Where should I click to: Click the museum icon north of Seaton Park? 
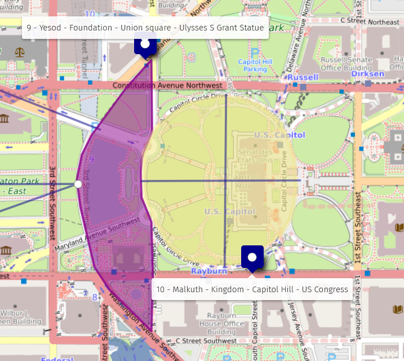coord(5,118)
